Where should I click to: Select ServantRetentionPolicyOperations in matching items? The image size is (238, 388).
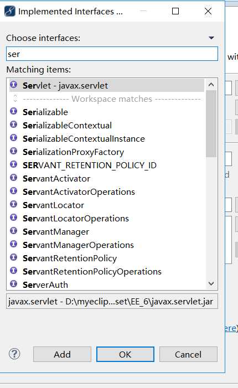[x=92, y=271]
